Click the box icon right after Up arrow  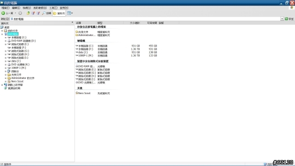click(x=33, y=13)
